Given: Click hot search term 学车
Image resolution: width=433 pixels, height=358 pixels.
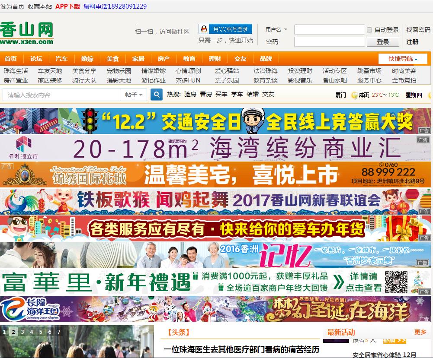Looking at the screenshot, I should 237,94.
